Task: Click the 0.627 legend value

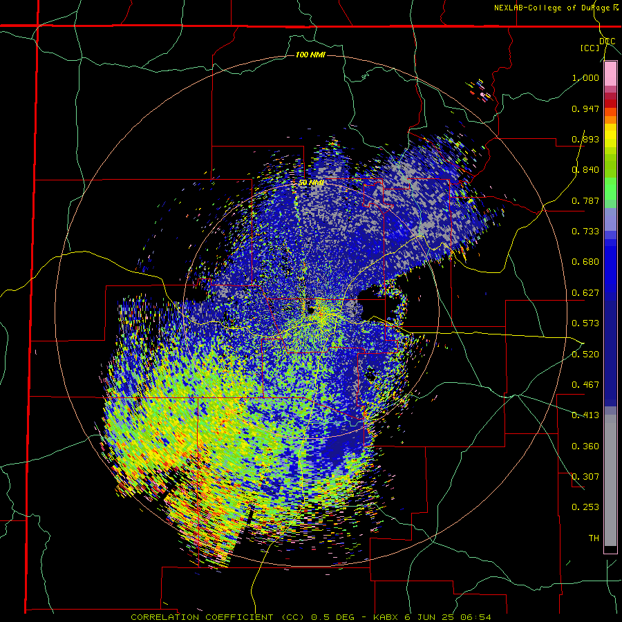Action: click(x=585, y=293)
